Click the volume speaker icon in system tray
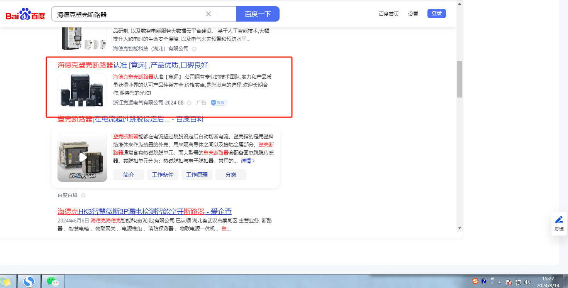 click(527, 282)
